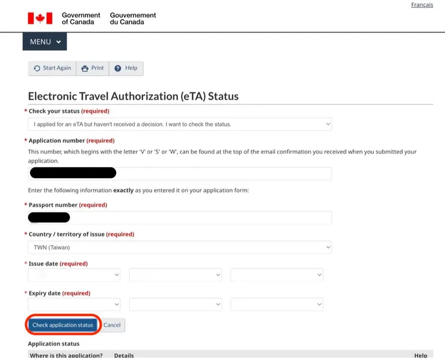Switch language to Français
445x358 pixels.
tap(422, 5)
